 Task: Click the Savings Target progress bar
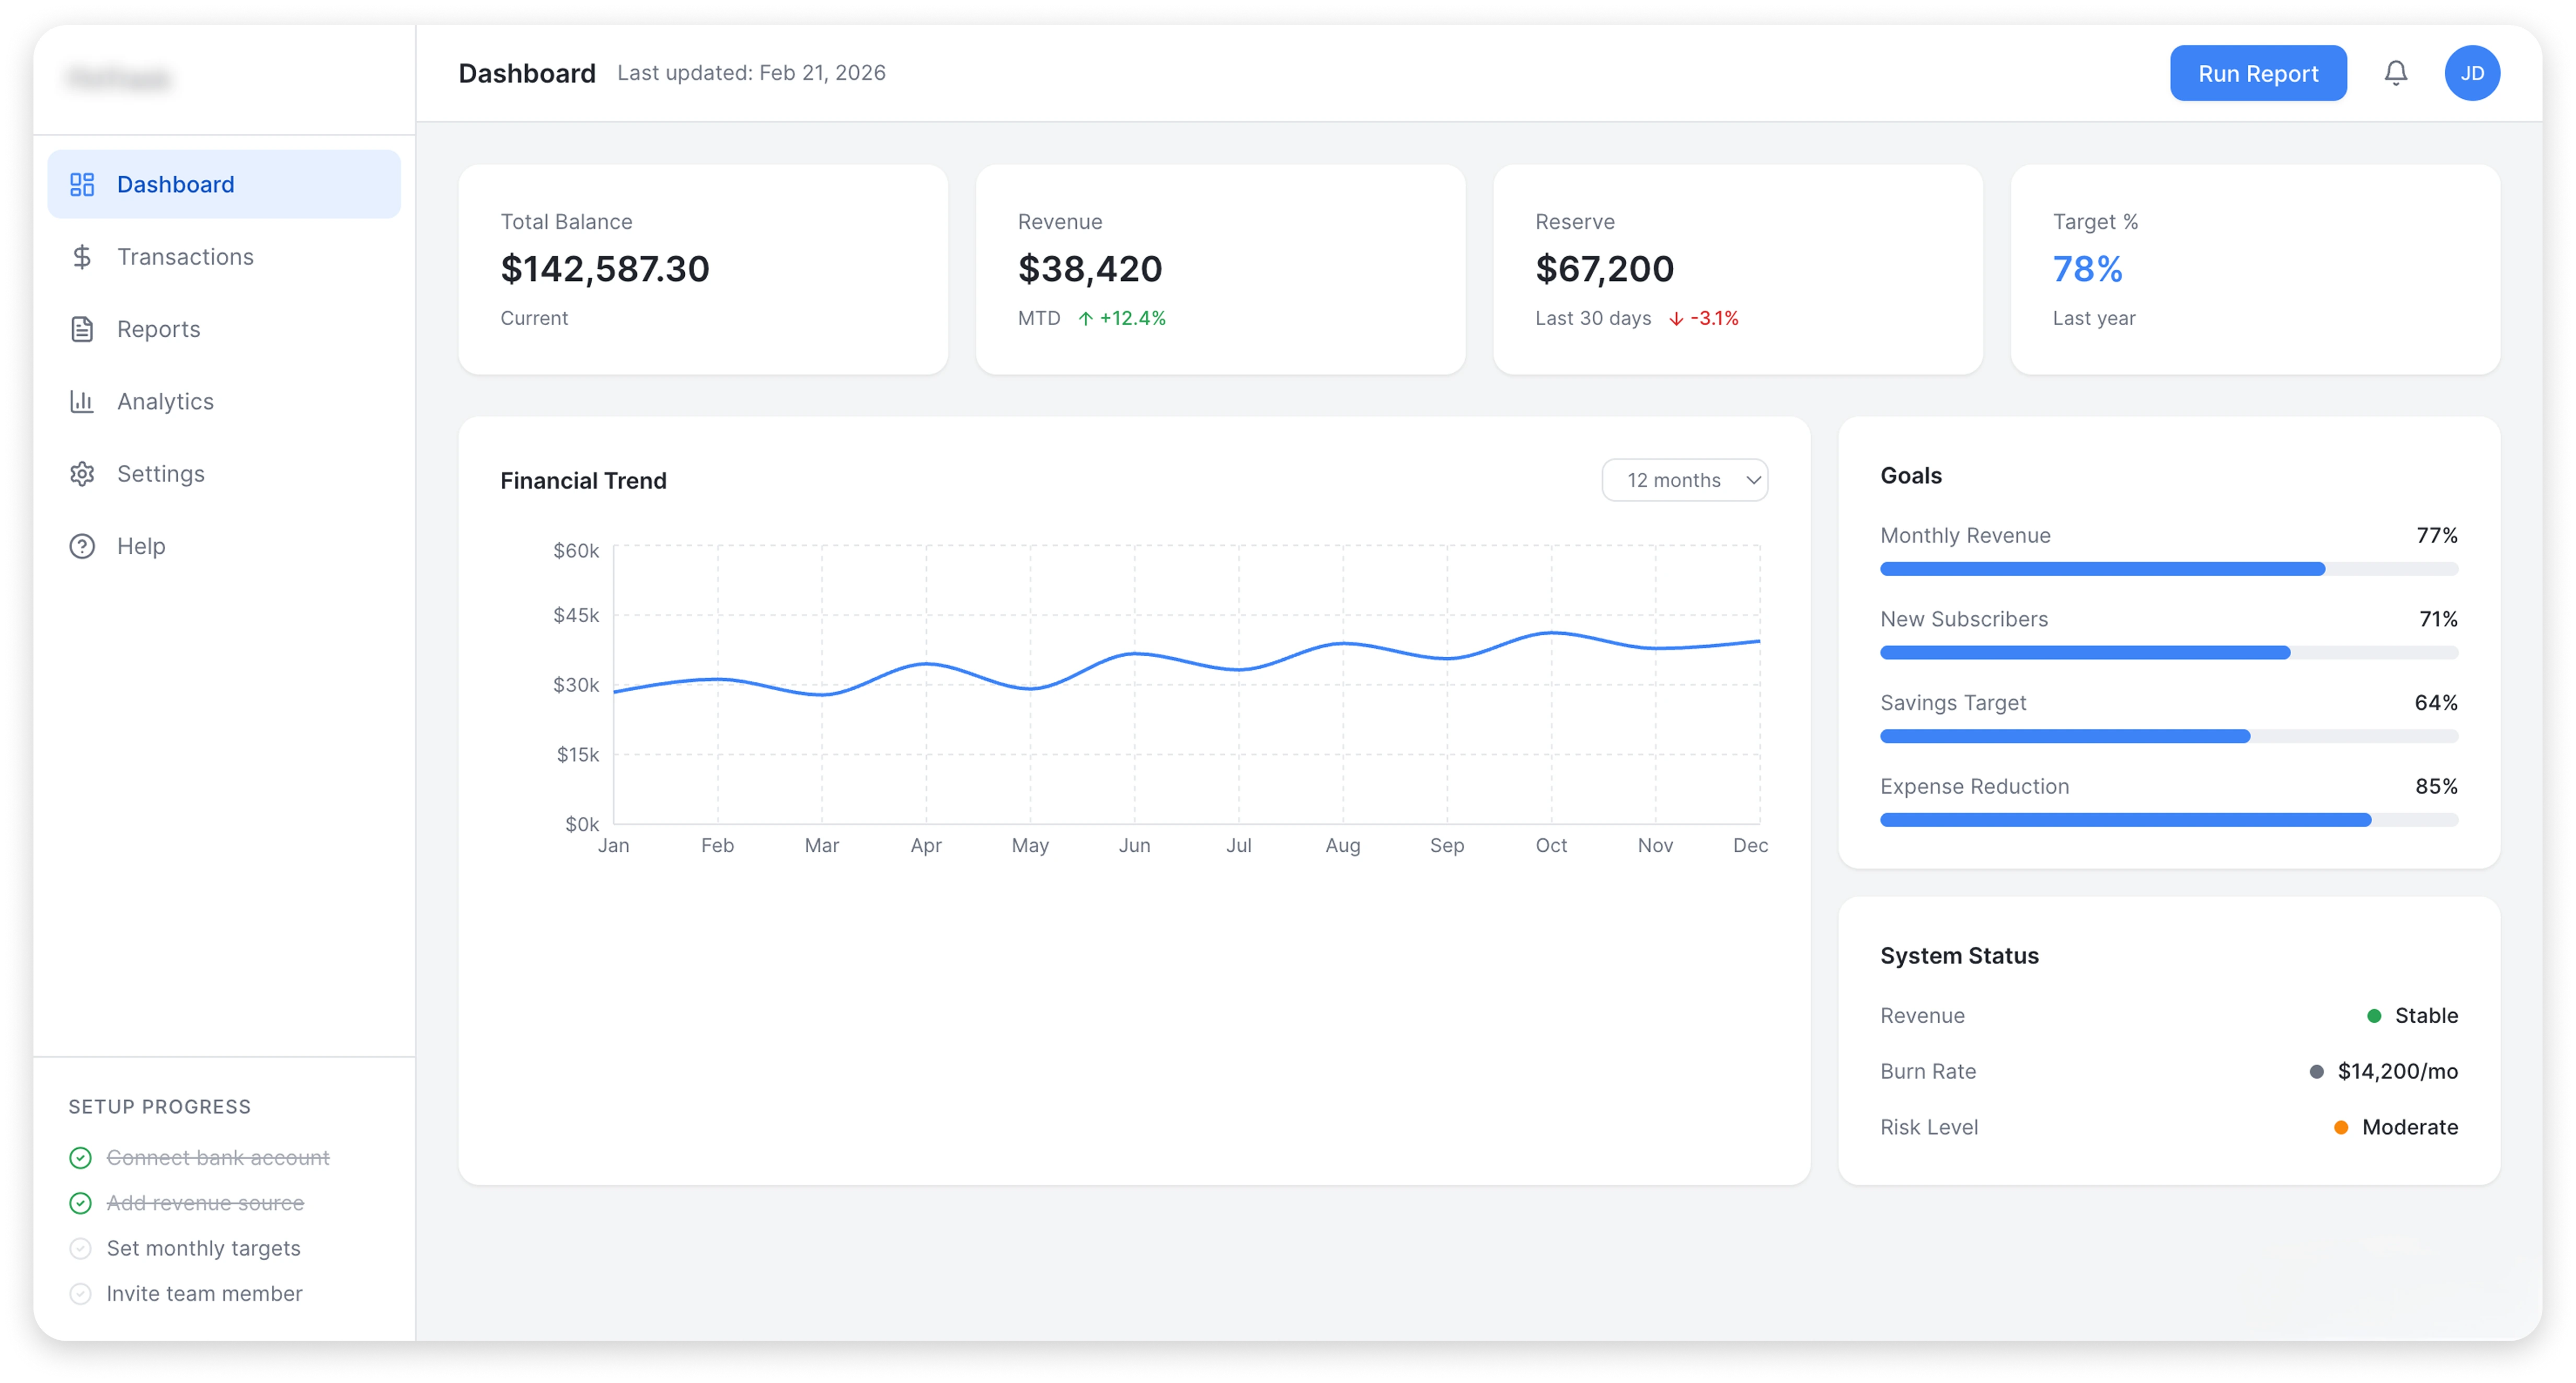coord(2168,736)
